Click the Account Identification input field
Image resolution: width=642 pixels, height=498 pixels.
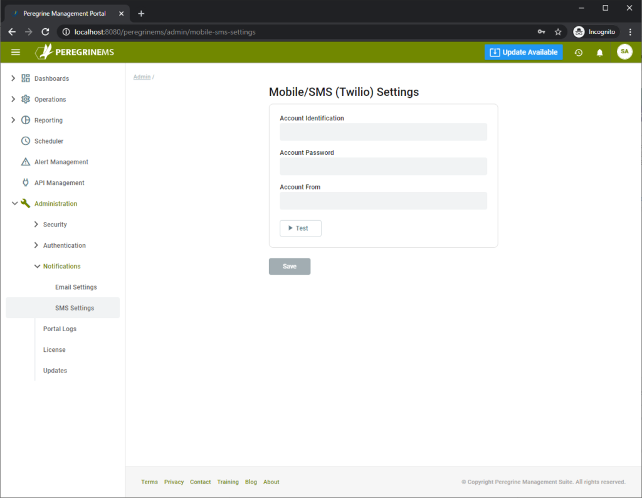click(x=383, y=132)
